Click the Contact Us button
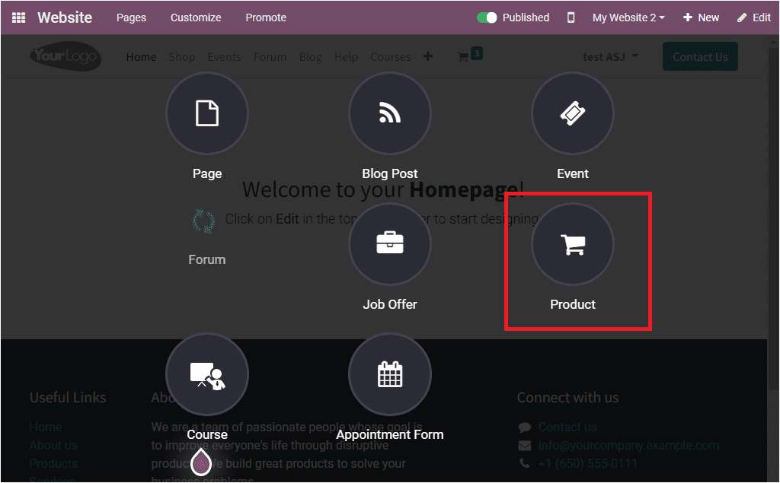780x483 pixels. [699, 56]
